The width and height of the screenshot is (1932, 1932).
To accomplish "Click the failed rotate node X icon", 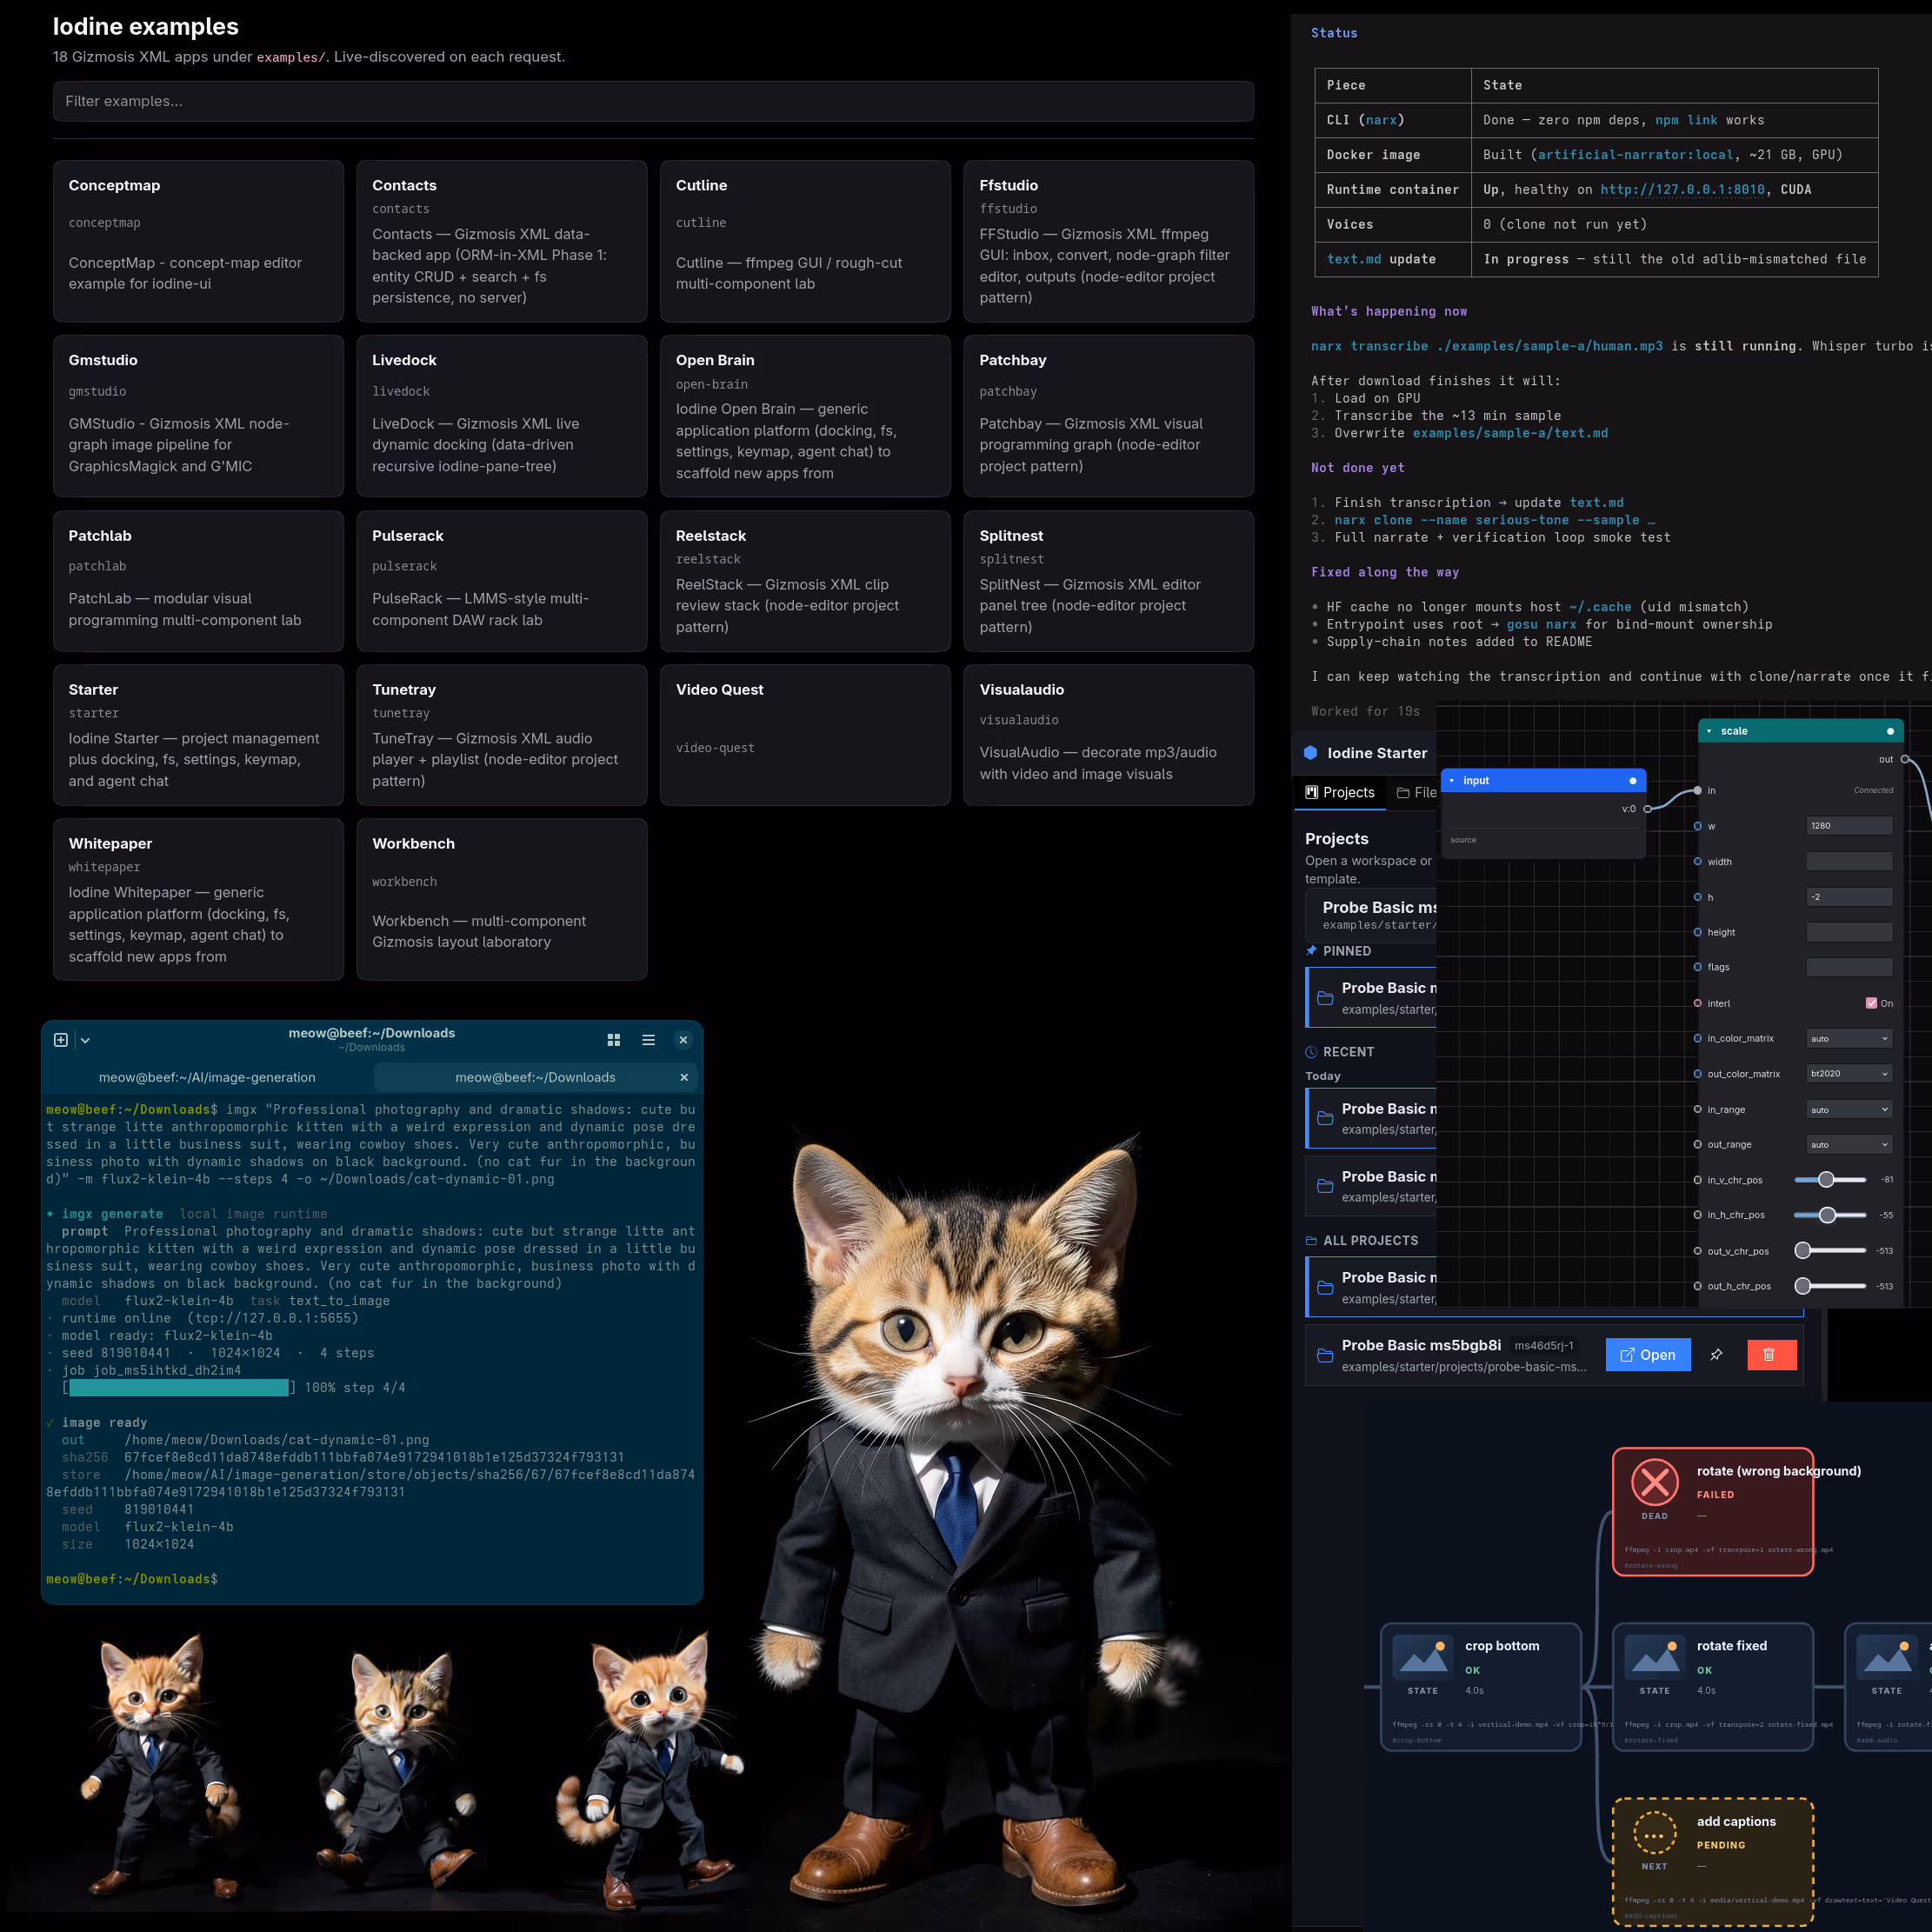I will (1655, 1482).
